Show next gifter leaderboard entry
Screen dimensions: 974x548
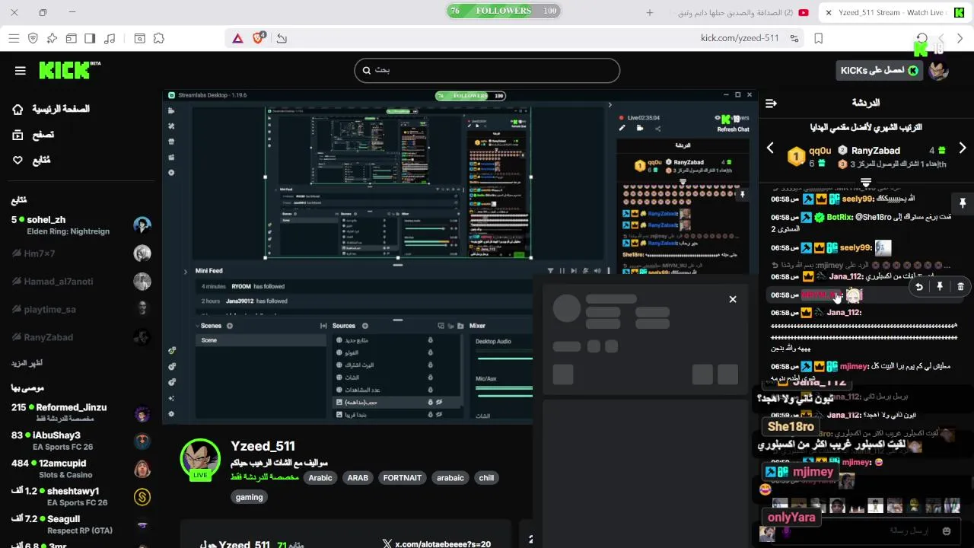pos(963,148)
